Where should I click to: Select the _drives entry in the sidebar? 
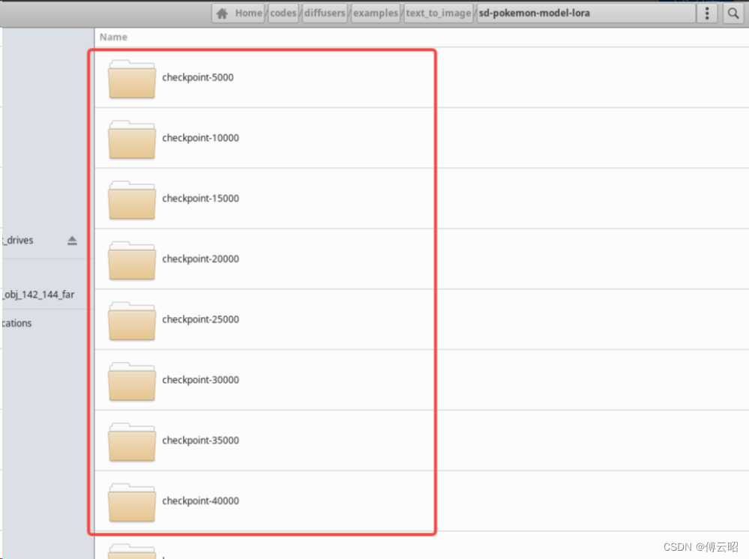coord(19,240)
